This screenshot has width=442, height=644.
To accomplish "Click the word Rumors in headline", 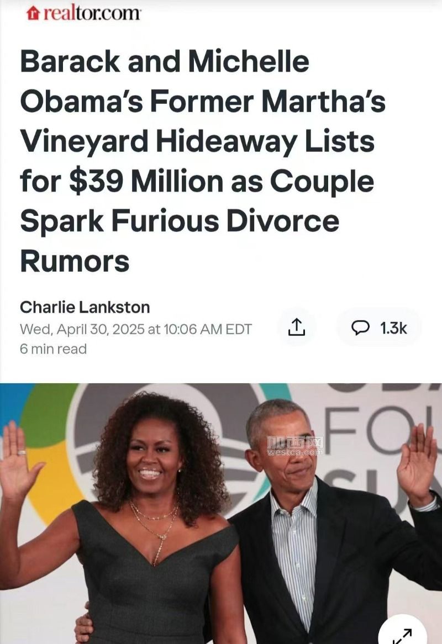I will [75, 261].
